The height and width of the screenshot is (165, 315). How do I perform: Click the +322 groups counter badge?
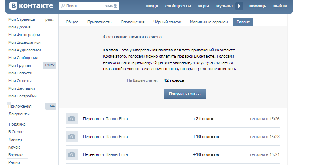tap(49, 65)
